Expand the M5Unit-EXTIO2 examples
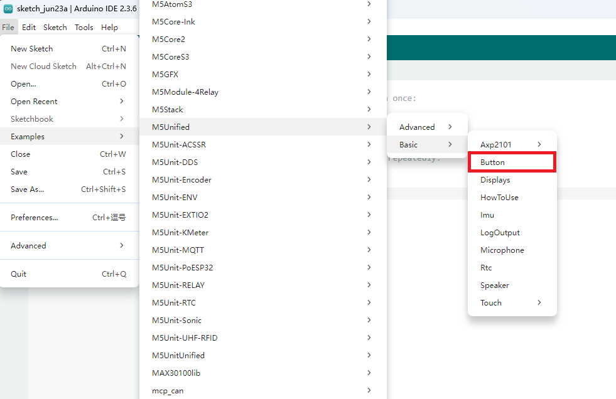The image size is (616, 399). [x=263, y=215]
